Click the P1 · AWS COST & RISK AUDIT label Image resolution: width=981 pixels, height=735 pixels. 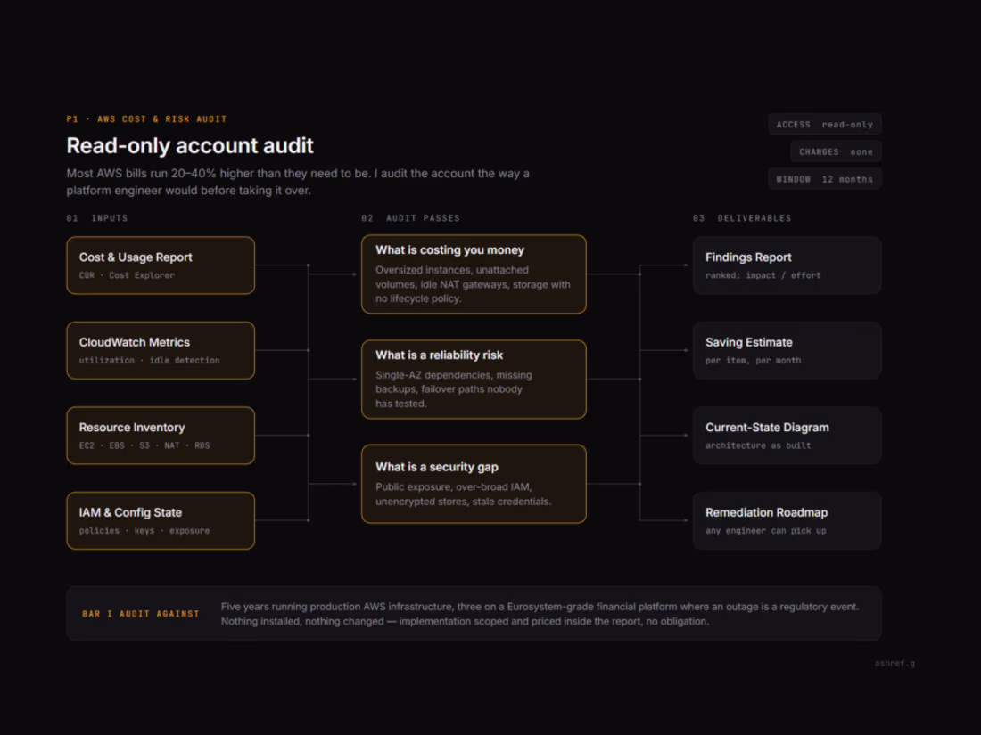point(146,118)
